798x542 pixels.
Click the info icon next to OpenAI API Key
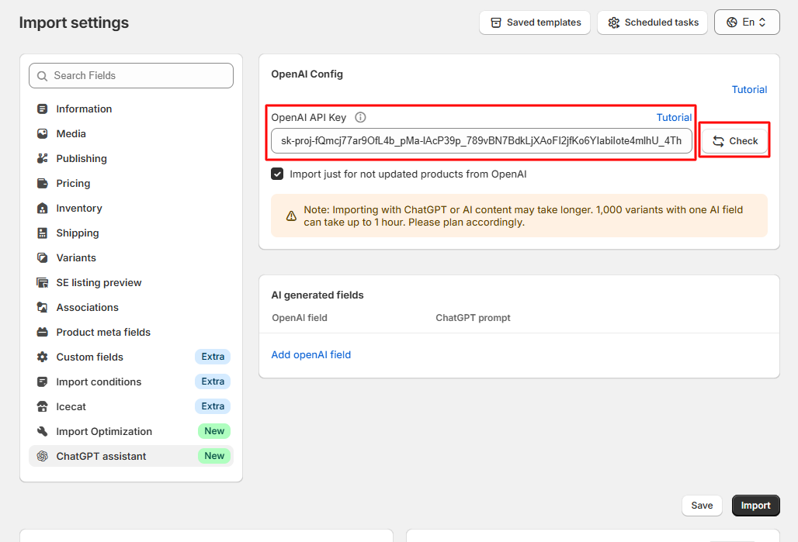(x=360, y=117)
